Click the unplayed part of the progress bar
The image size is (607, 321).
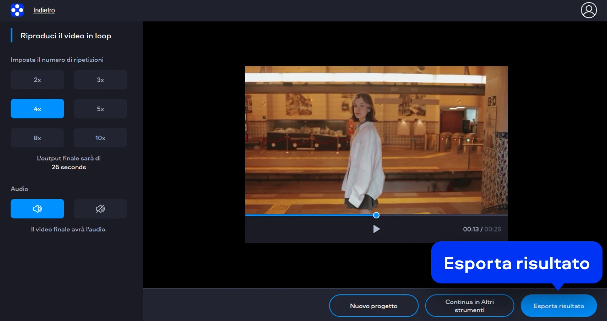tap(443, 215)
